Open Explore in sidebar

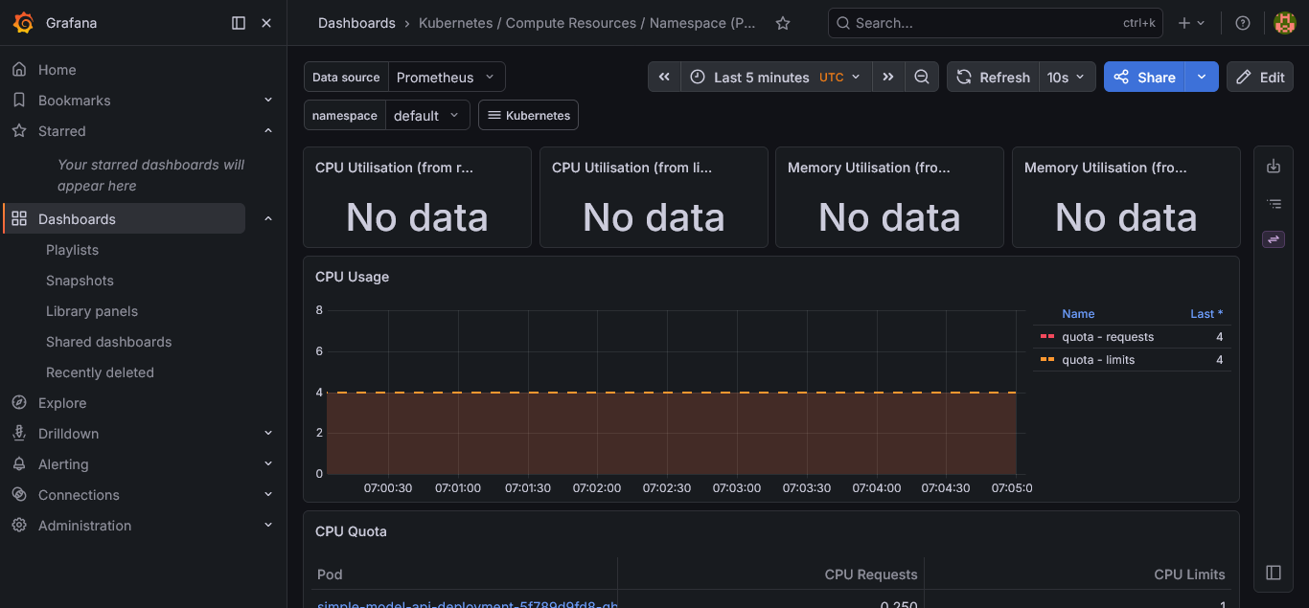[x=62, y=403]
